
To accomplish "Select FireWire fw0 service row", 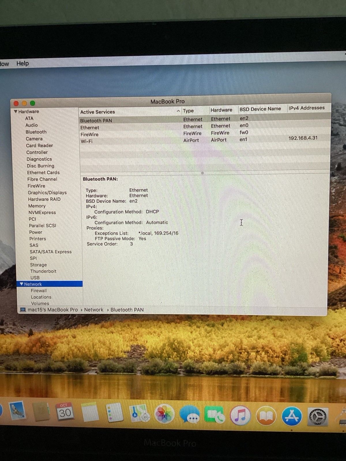I will (205, 133).
